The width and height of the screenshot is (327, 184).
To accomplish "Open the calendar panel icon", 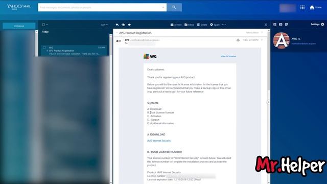I will click(x=281, y=24).
